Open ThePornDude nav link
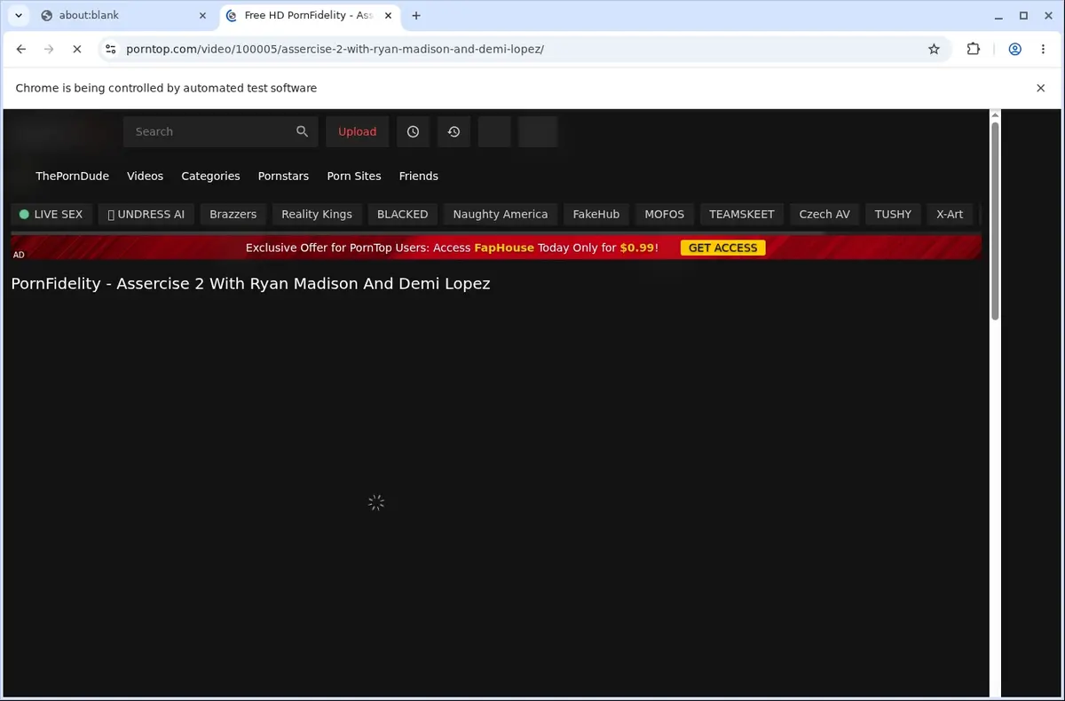The width and height of the screenshot is (1065, 701). pyautogui.click(x=72, y=176)
